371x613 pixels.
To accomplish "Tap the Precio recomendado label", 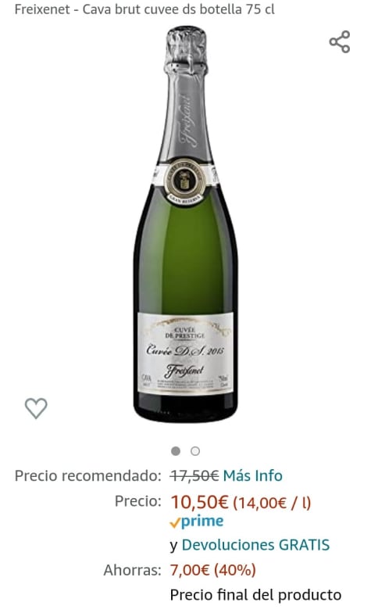I will [x=87, y=475].
